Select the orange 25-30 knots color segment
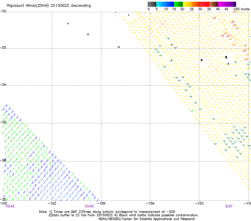The width and height of the screenshot is (251, 221). (196, 4)
